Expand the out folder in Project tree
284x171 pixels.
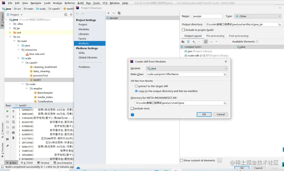10,33
